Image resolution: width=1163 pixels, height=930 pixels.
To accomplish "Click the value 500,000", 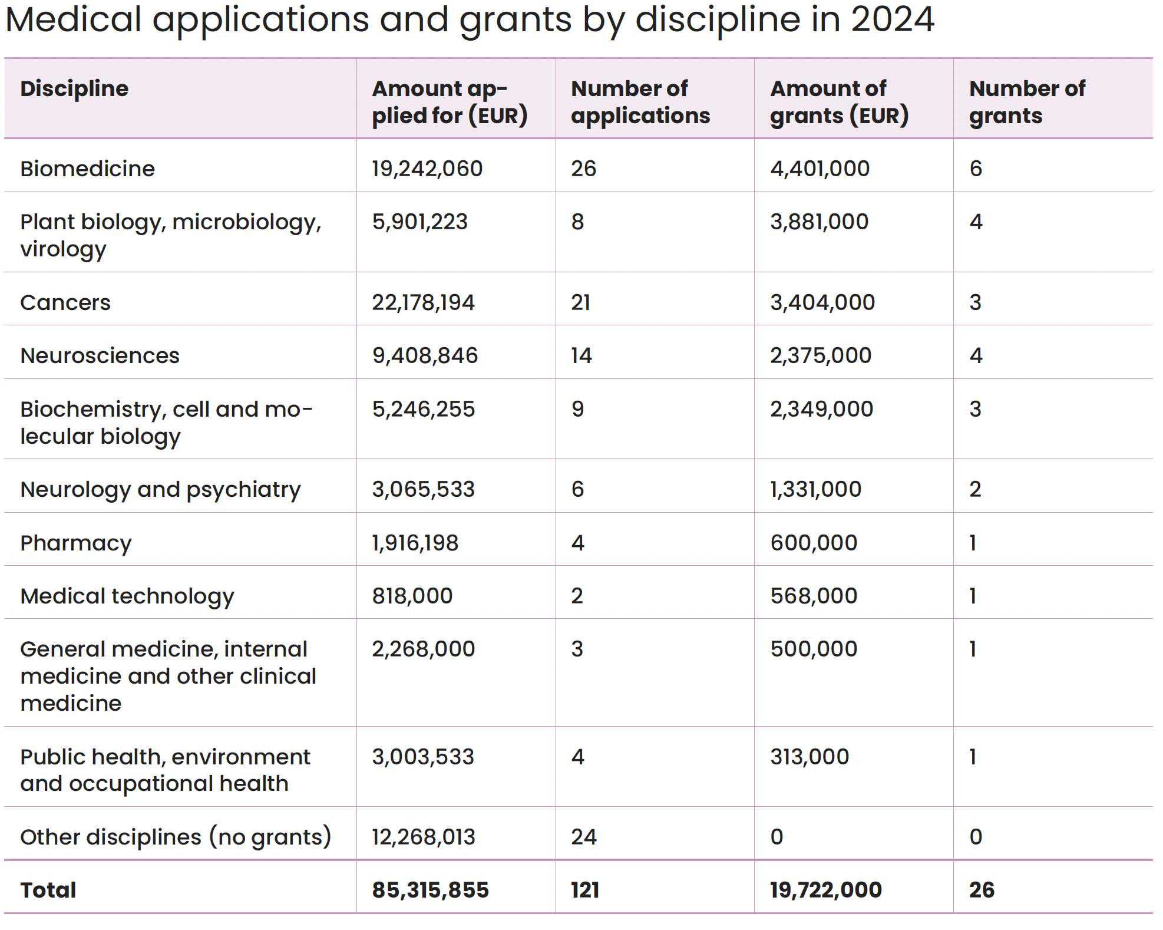I will coord(814,649).
